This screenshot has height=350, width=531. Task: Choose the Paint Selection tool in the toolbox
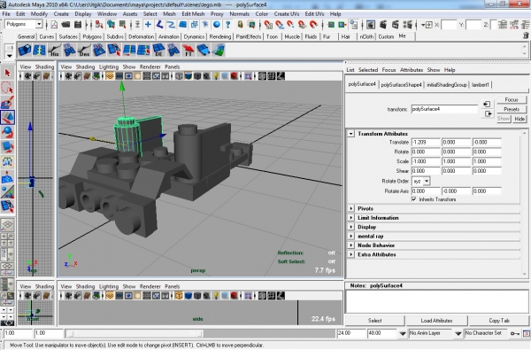point(7,103)
